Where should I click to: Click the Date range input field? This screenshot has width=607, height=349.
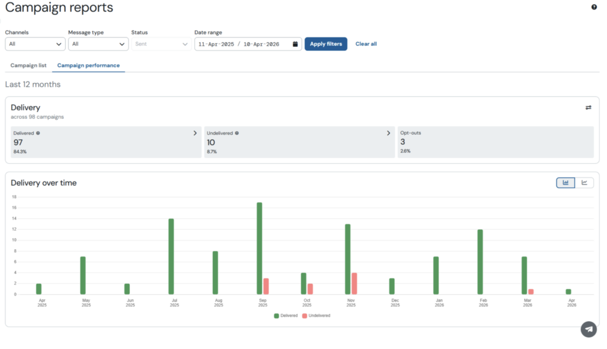pos(243,44)
